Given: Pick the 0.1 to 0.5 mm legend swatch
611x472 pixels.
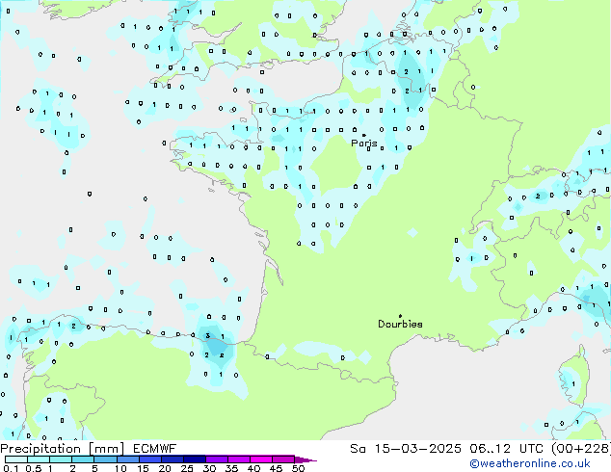Looking at the screenshot, I should 16,459.
